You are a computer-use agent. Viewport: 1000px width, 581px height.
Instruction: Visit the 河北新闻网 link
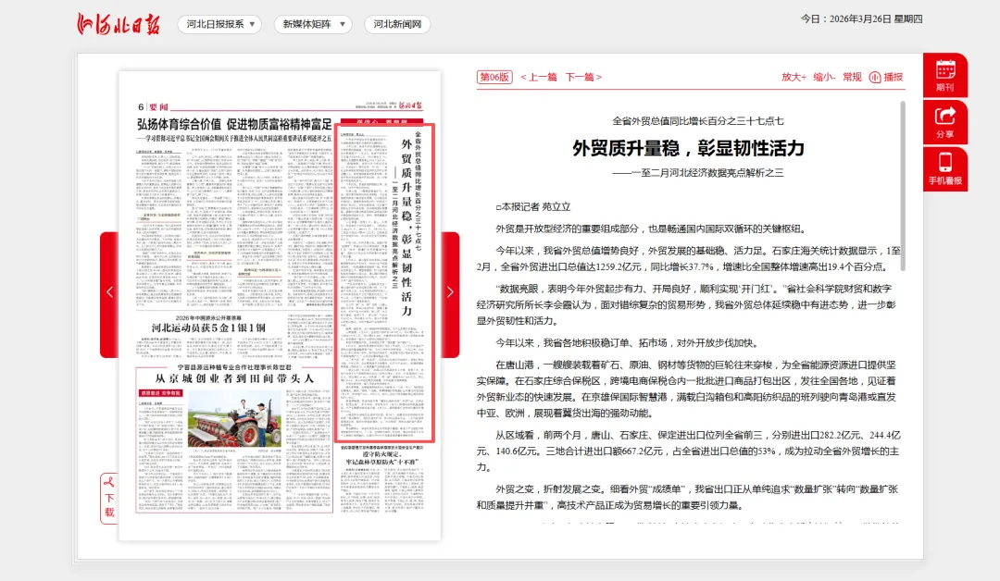[x=397, y=24]
